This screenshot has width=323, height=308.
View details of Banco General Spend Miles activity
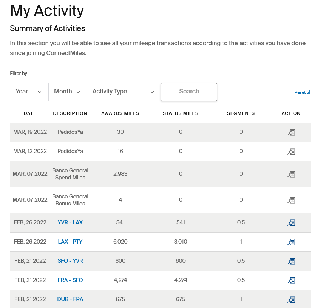point(291,174)
